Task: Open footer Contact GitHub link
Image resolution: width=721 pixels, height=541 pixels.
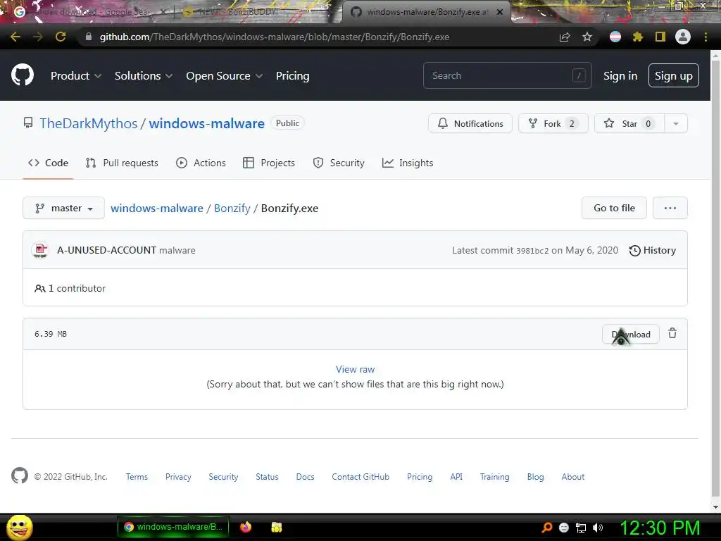Action: point(360,477)
